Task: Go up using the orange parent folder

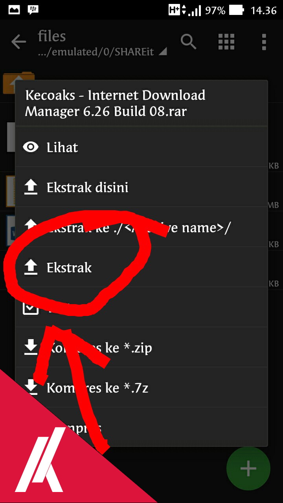Action: click(18, 83)
